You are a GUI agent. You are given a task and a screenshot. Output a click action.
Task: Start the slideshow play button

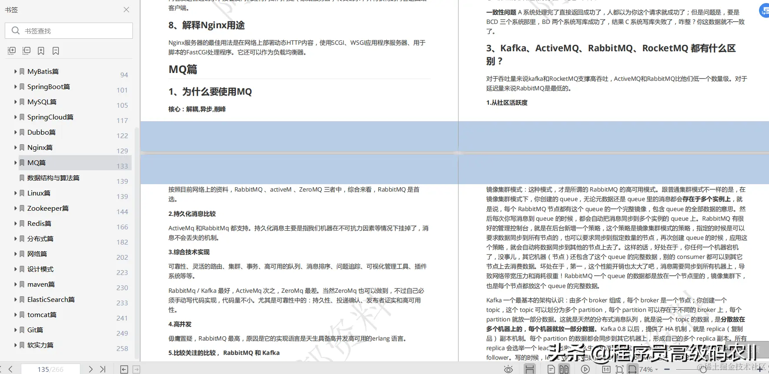click(x=585, y=369)
